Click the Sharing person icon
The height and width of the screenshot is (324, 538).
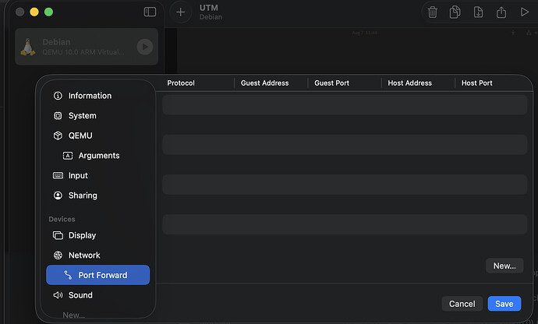point(58,195)
